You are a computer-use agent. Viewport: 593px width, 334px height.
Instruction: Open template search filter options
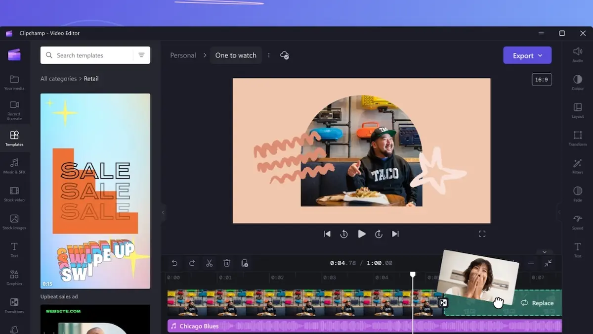(x=141, y=55)
